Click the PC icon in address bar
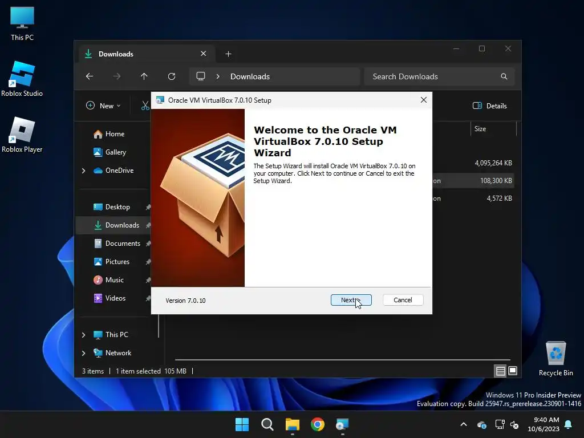Viewport: 584px width, 438px height. pyautogui.click(x=201, y=76)
